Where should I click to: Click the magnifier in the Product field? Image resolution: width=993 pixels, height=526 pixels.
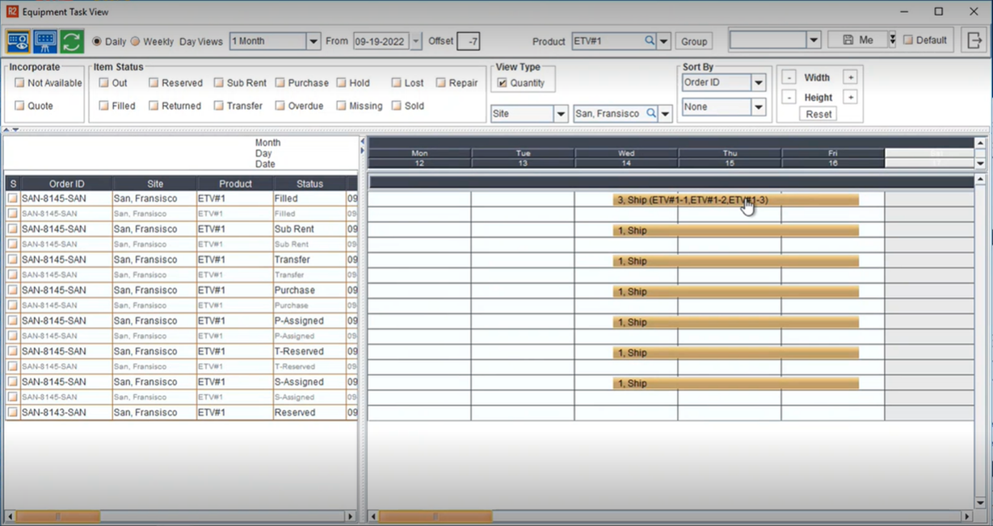(650, 40)
